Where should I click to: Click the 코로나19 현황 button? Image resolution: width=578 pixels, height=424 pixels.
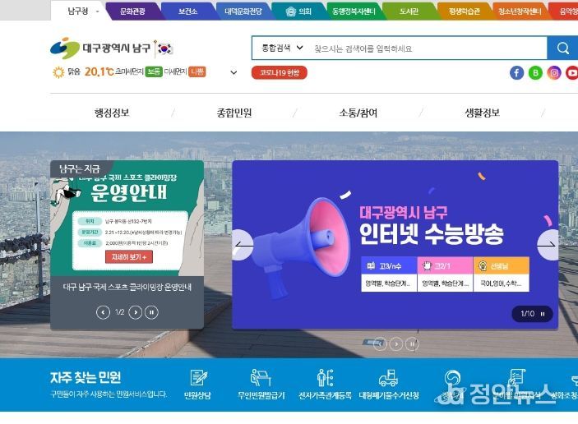[279, 72]
